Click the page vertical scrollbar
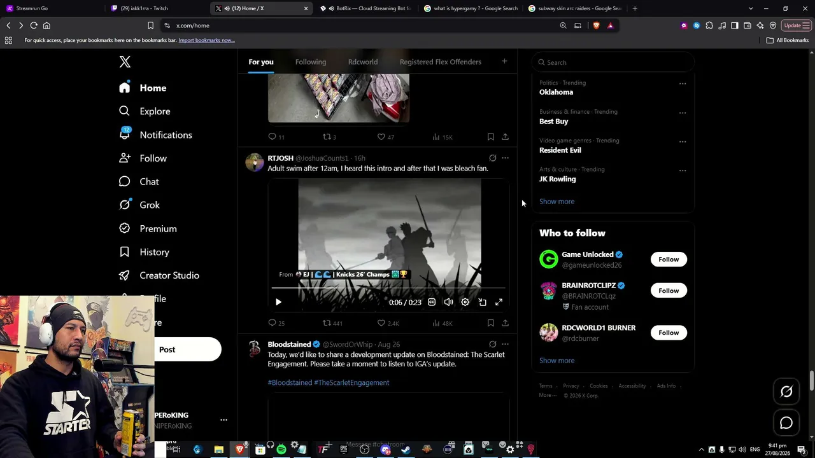This screenshot has width=815, height=458. pyautogui.click(x=811, y=382)
